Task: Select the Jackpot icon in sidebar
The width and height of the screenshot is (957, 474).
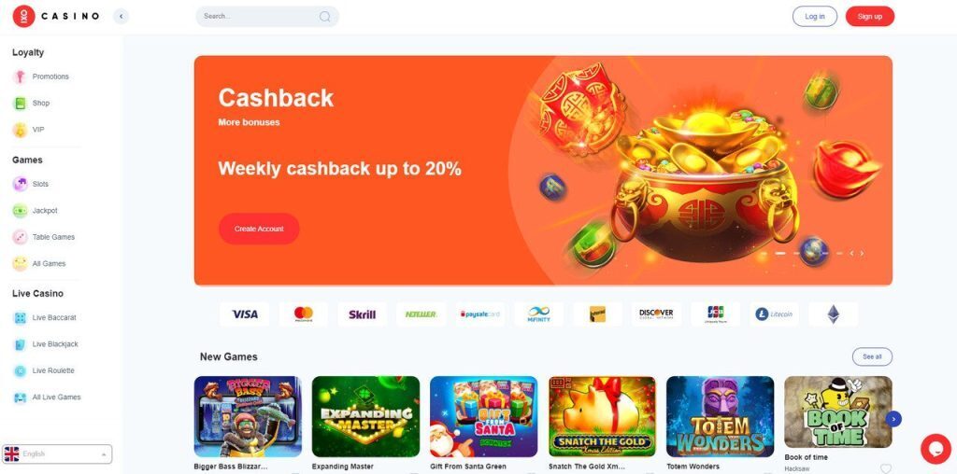Action: point(21,211)
